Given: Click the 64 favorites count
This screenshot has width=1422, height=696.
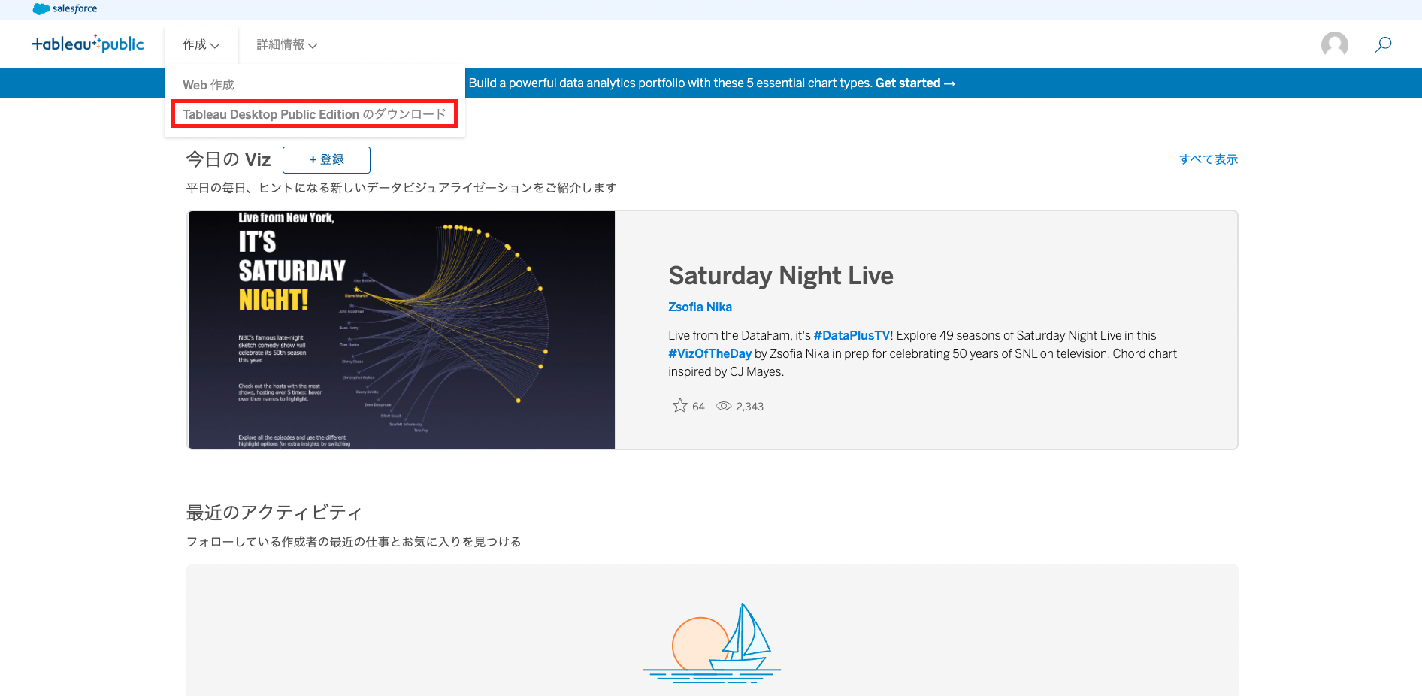Looking at the screenshot, I should tap(698, 407).
